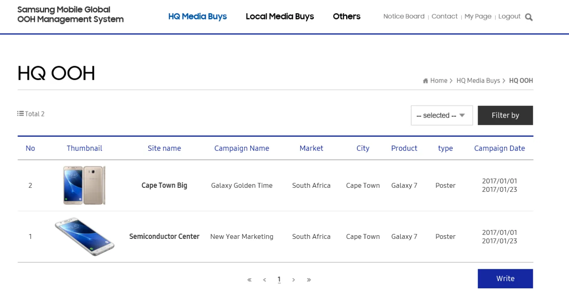Click HQ Media Buys breadcrumb link

pyautogui.click(x=478, y=81)
